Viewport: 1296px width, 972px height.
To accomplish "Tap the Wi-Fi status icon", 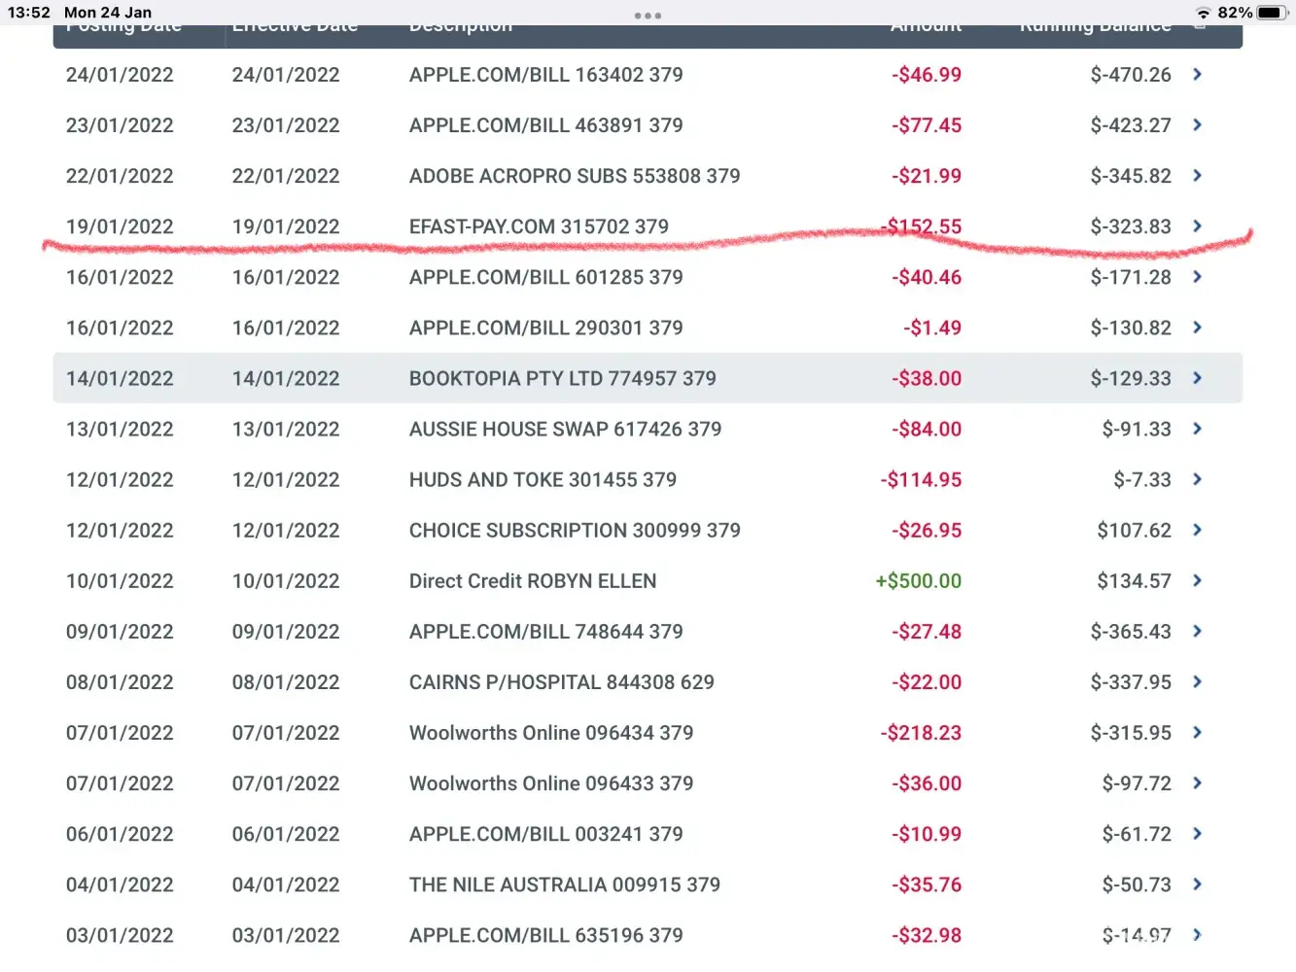I will coord(1204,13).
